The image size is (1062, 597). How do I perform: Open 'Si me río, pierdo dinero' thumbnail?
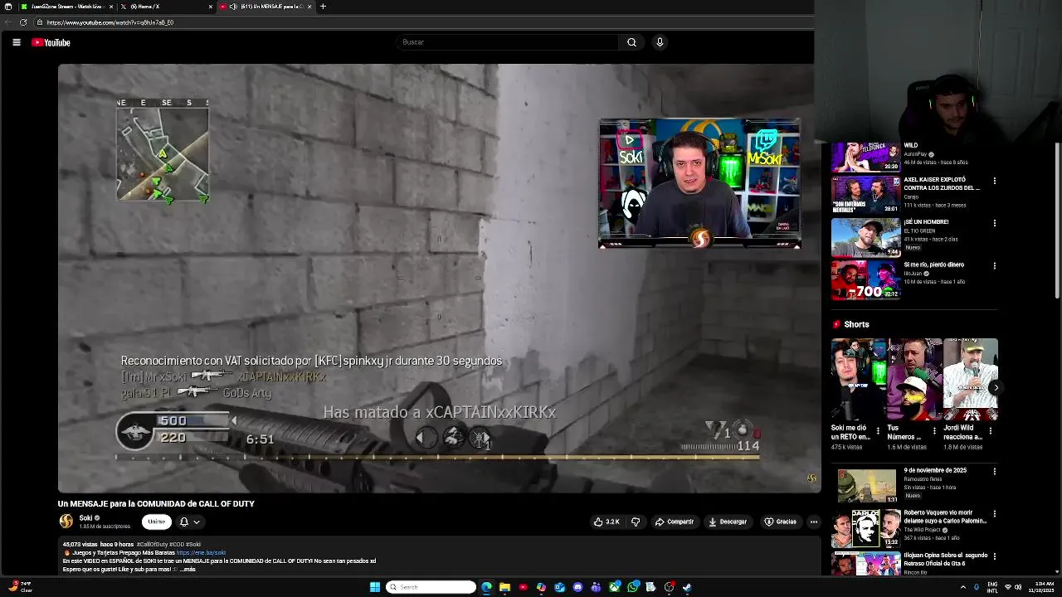[865, 280]
